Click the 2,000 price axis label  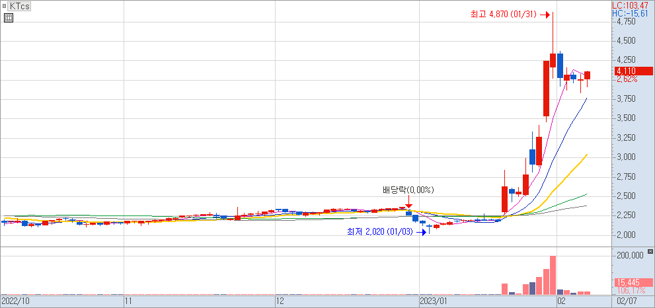[x=625, y=235]
